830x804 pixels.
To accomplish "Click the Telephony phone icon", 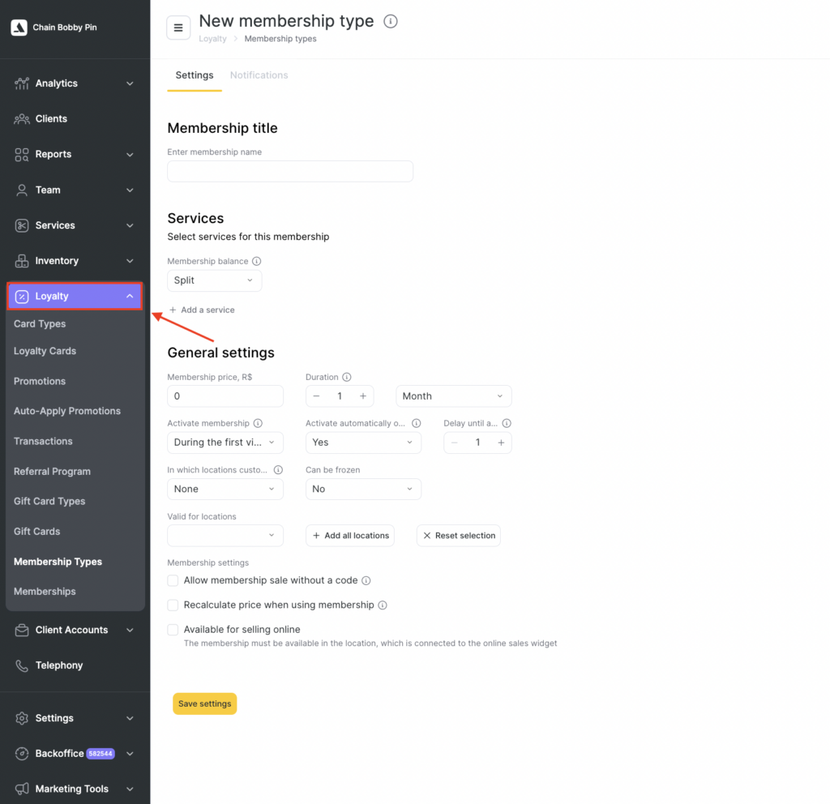I will (x=22, y=665).
